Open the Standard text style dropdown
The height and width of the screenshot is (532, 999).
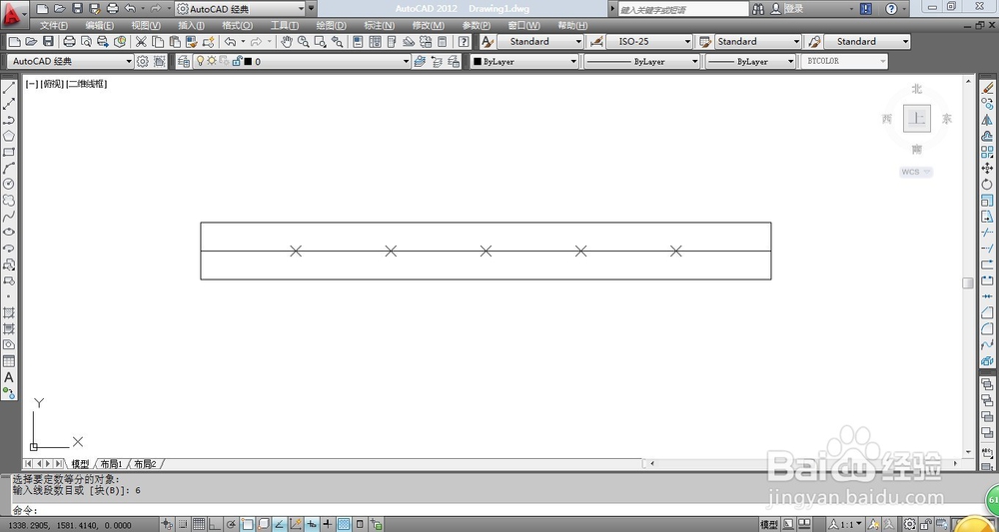[x=540, y=41]
